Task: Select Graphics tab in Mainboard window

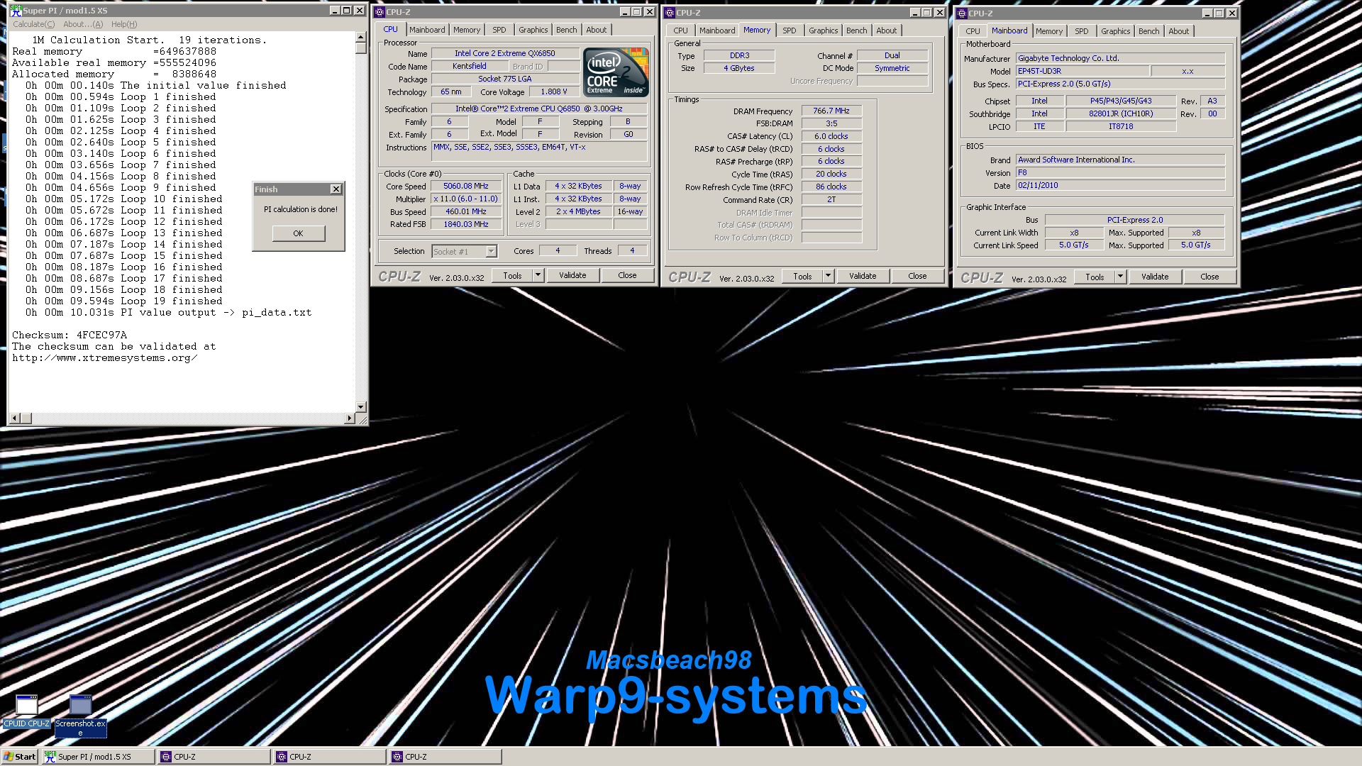Action: point(1115,31)
